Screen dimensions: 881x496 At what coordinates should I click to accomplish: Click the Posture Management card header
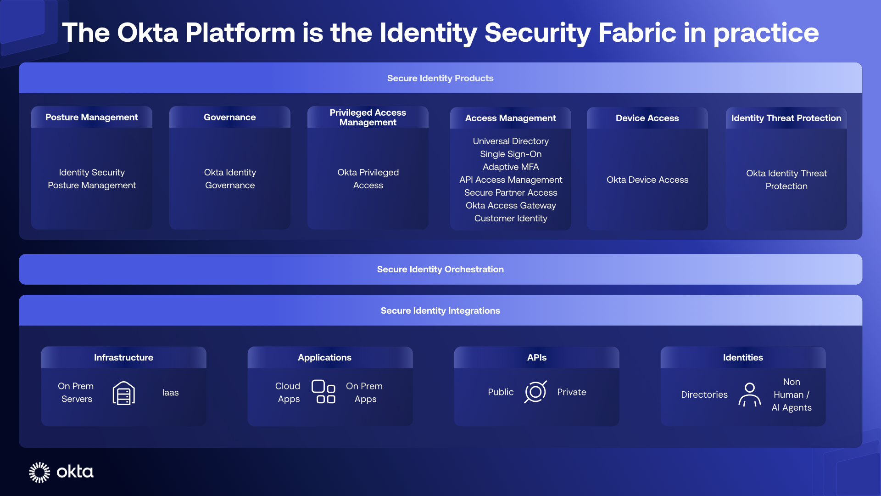tap(91, 117)
